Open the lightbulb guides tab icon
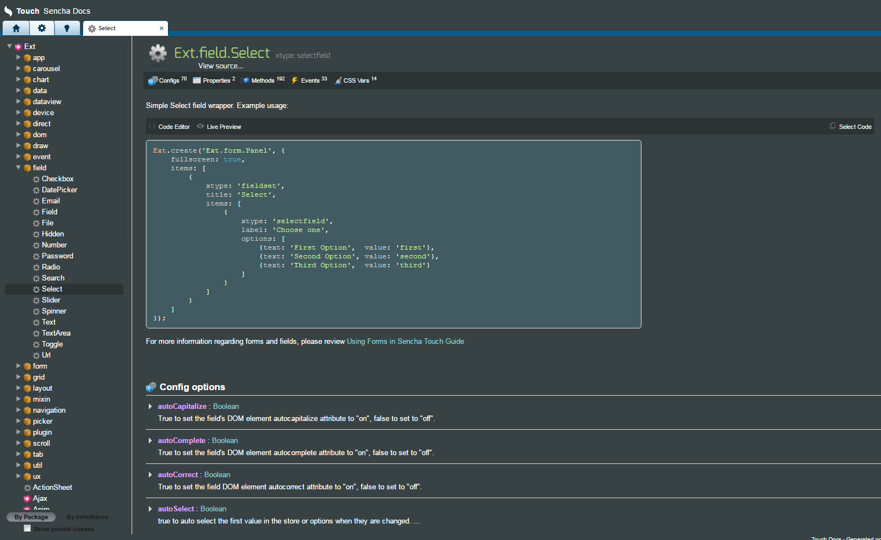The image size is (881, 540). tap(67, 28)
